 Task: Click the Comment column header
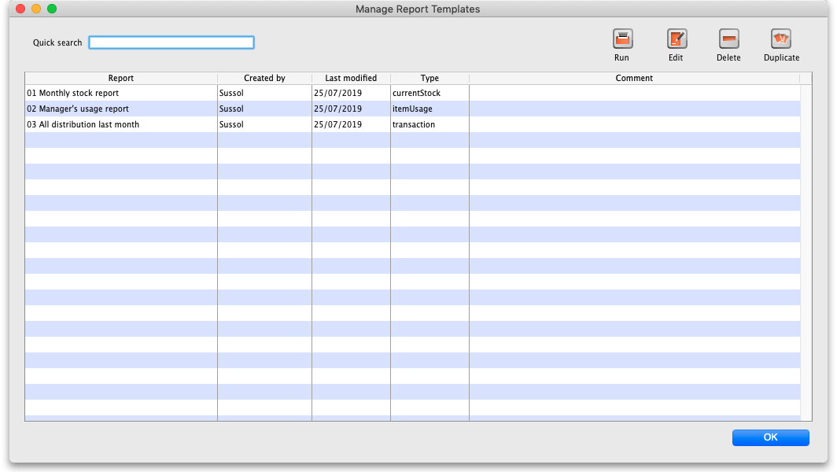click(x=634, y=78)
